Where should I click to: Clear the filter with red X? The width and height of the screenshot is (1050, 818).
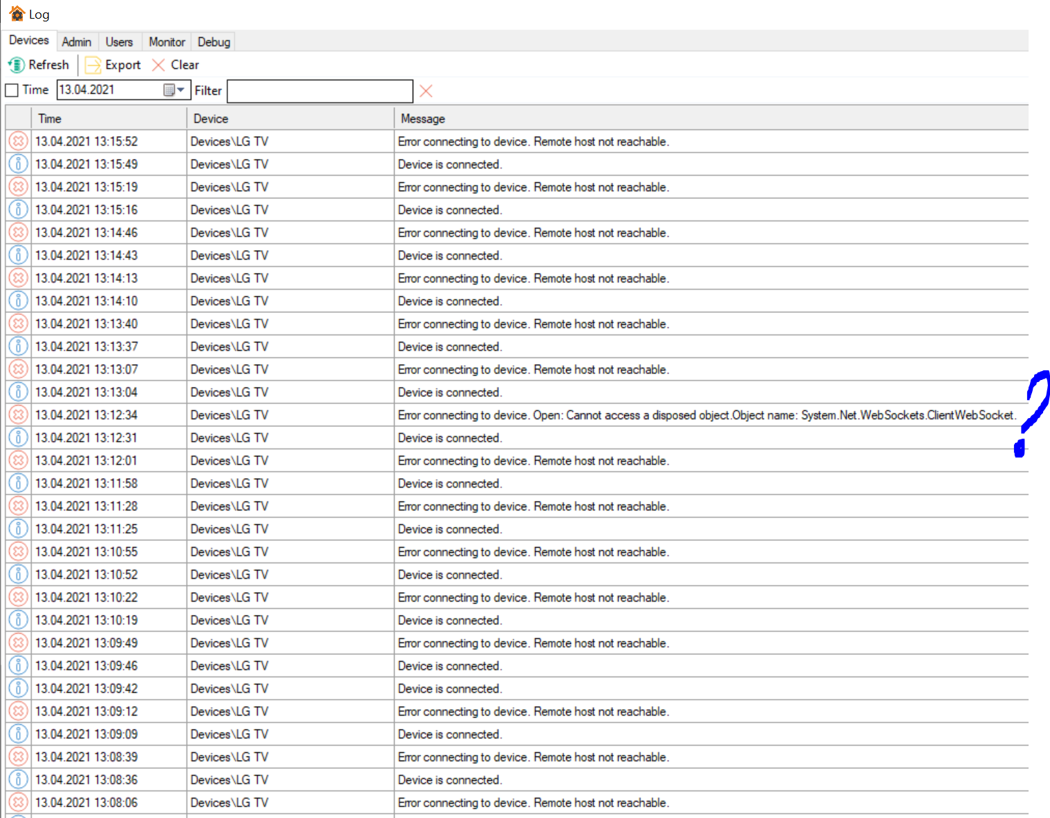426,91
